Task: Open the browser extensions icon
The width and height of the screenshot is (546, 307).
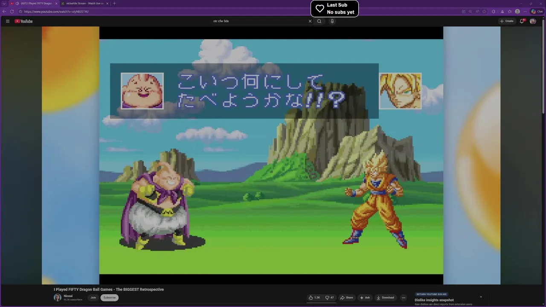Action: (x=494, y=12)
